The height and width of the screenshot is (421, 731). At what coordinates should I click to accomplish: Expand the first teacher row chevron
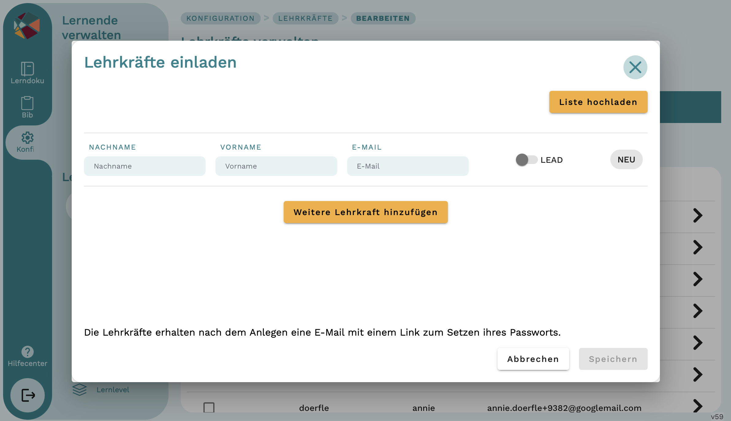(698, 215)
